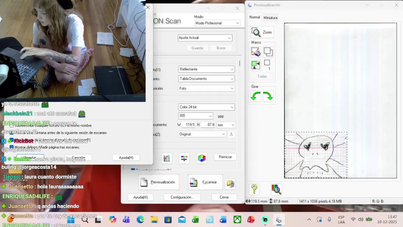
Task: Click the duplicate marquee icon under Marco
Action: click(x=268, y=52)
